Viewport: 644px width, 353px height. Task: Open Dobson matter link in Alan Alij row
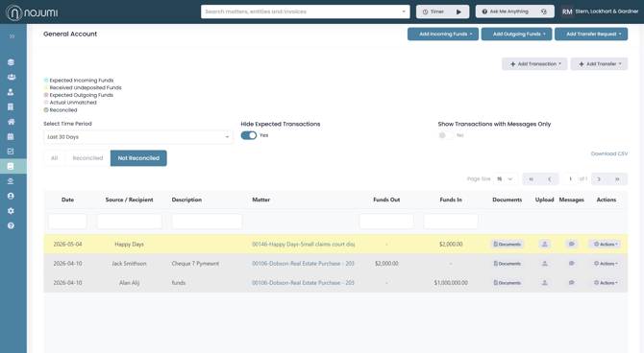pos(303,282)
